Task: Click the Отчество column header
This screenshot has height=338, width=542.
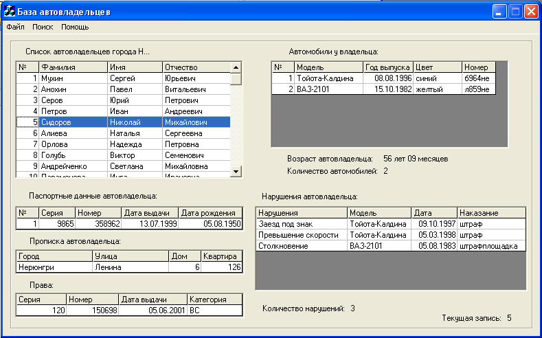Action: pyautogui.click(x=196, y=67)
